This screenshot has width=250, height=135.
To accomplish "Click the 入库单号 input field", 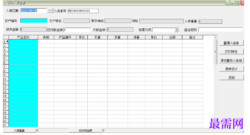I will point(83,11).
